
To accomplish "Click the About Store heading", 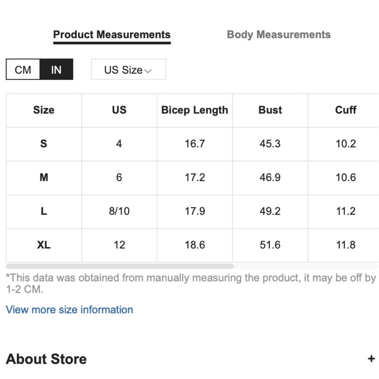I will click(x=46, y=359).
